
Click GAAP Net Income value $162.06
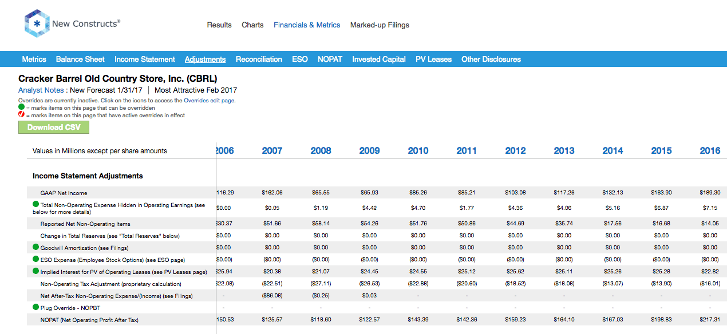pos(272,193)
